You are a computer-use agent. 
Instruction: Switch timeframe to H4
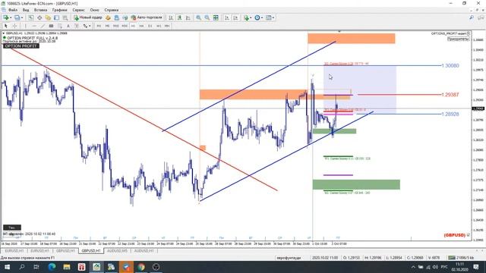click(141, 26)
